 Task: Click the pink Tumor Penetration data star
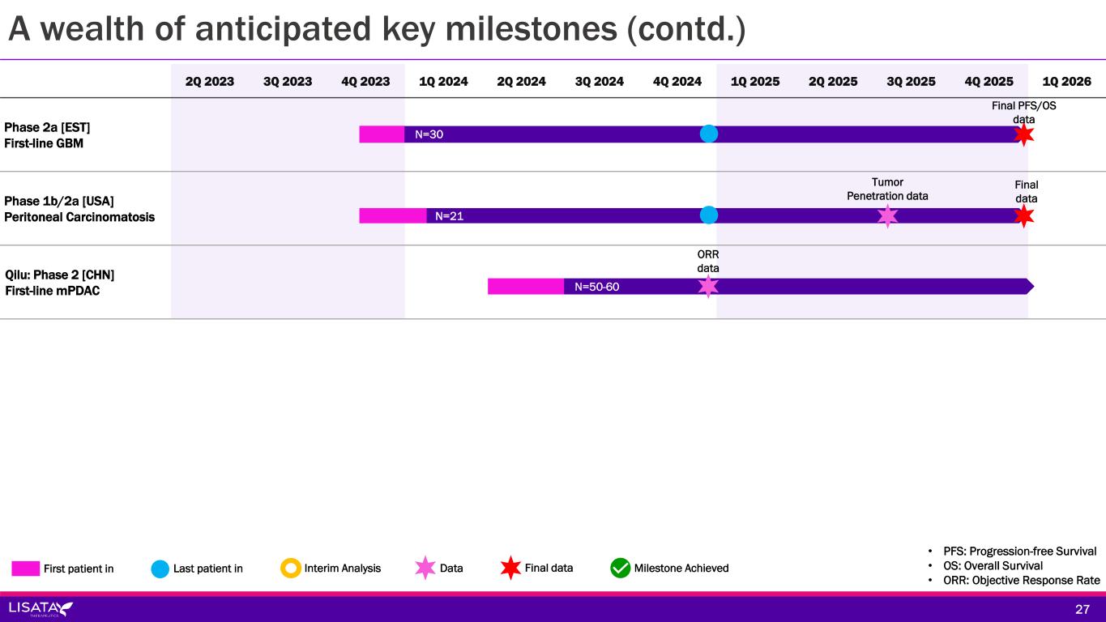888,215
